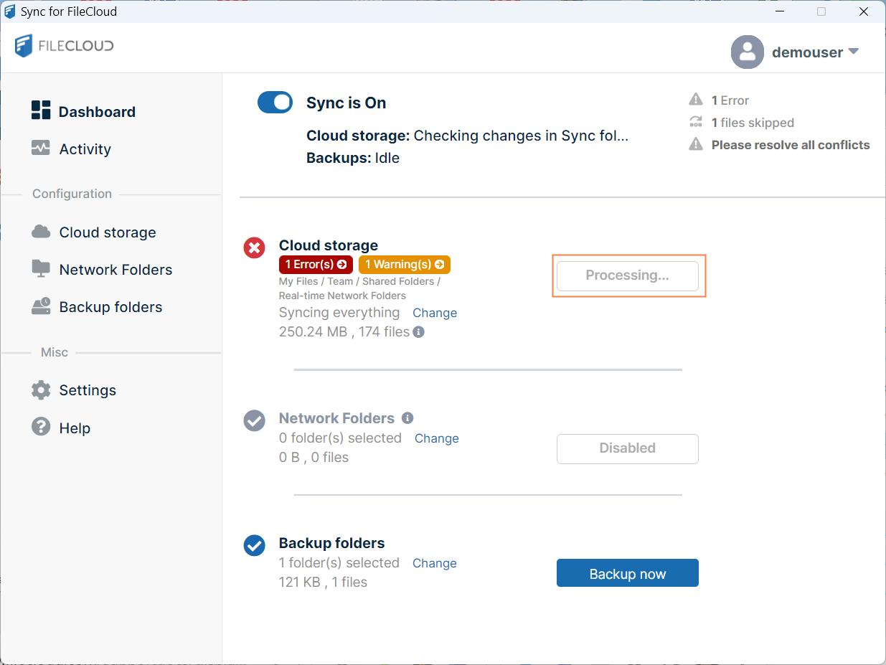Click Please resolve all conflicts message

click(x=790, y=145)
